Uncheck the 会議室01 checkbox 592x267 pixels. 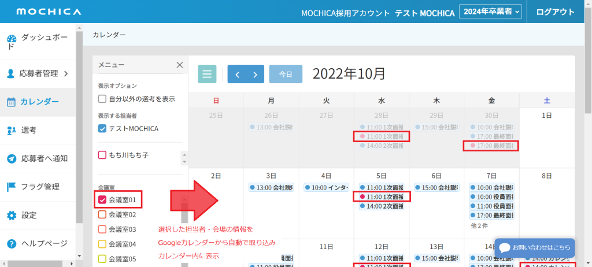point(102,200)
